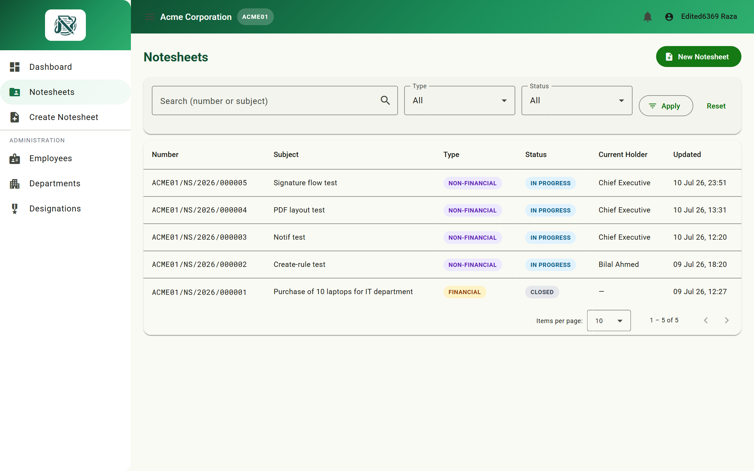Toggle the hamburger menu icon
Image resolution: width=754 pixels, height=471 pixels.
150,17
